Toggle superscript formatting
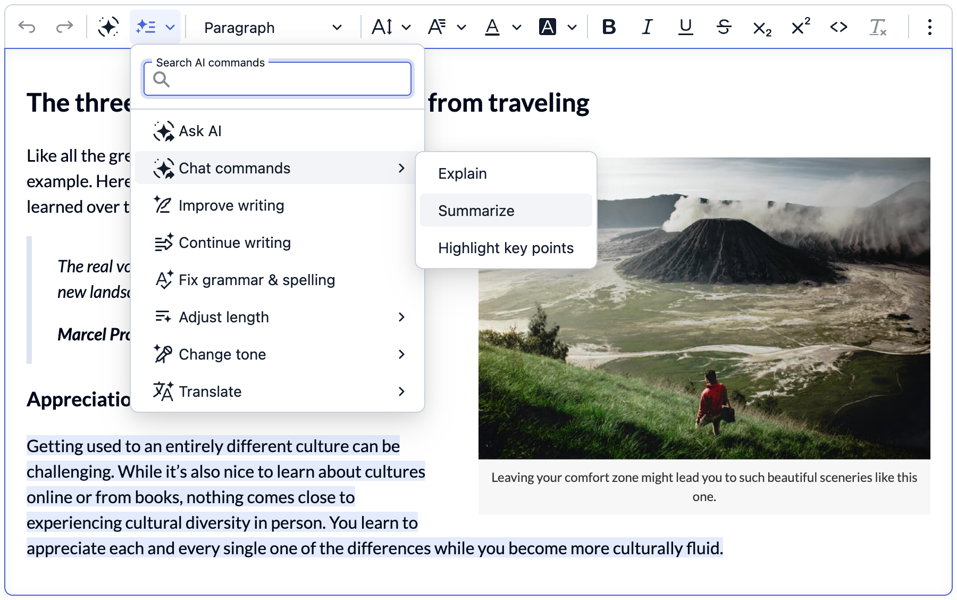Viewport: 957px width, 600px height. pos(801,26)
